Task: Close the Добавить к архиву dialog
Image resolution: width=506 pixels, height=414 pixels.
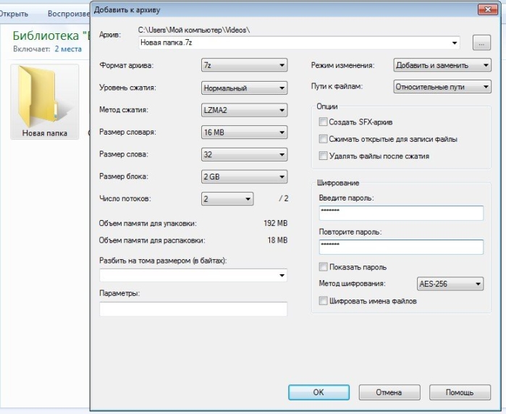Action: click(487, 9)
